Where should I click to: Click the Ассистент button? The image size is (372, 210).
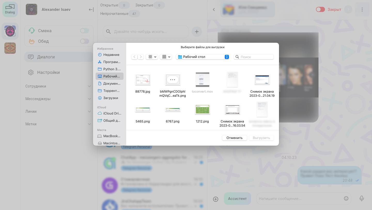pyautogui.click(x=237, y=199)
